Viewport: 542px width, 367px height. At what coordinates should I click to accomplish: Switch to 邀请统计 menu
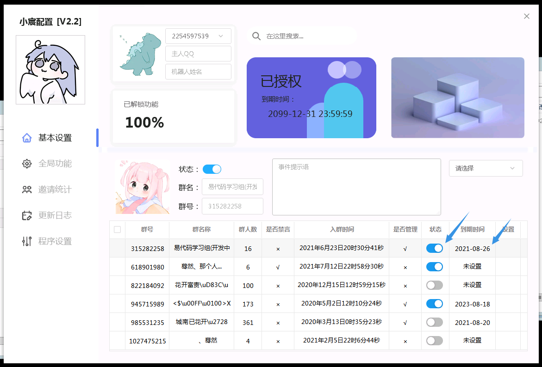click(x=55, y=190)
